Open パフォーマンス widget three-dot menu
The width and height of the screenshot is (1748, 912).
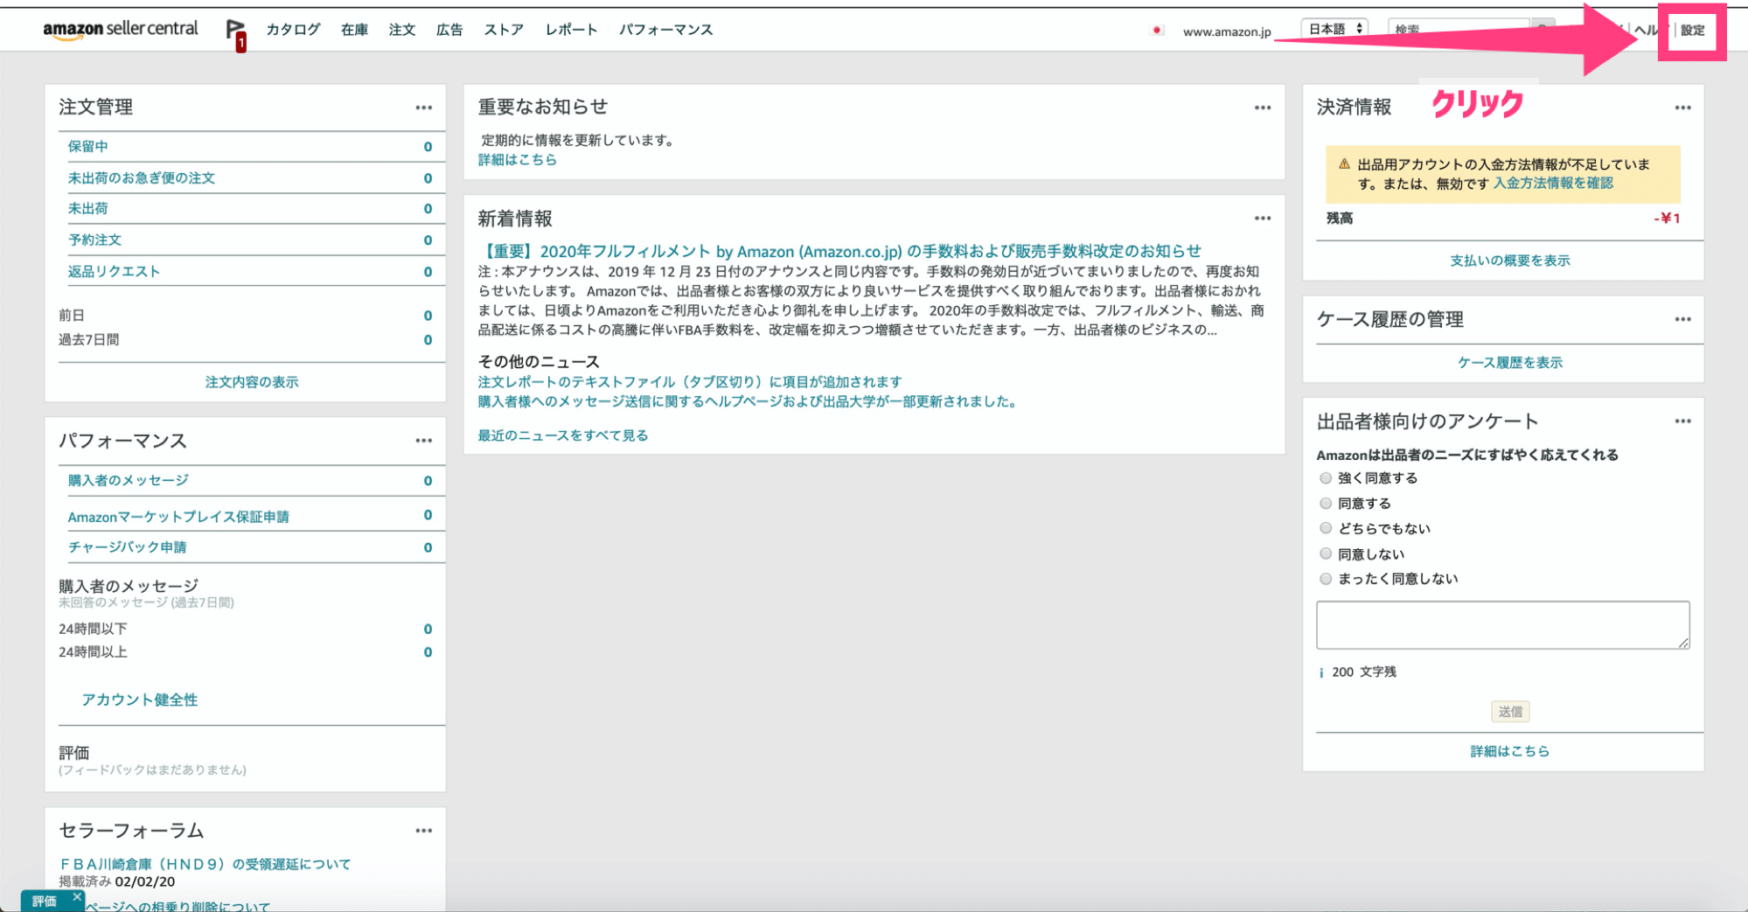(424, 441)
